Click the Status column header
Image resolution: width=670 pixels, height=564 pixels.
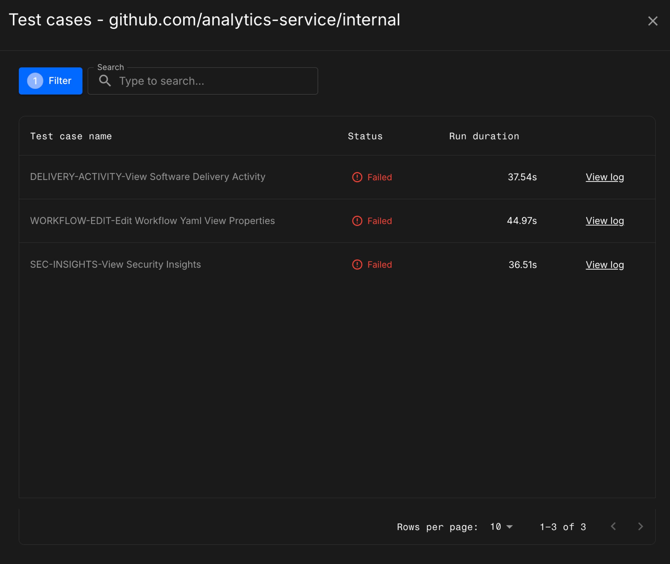pyautogui.click(x=365, y=136)
